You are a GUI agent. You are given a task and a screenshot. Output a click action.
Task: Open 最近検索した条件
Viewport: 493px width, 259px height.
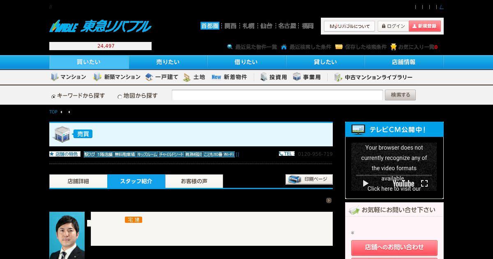pyautogui.click(x=306, y=47)
